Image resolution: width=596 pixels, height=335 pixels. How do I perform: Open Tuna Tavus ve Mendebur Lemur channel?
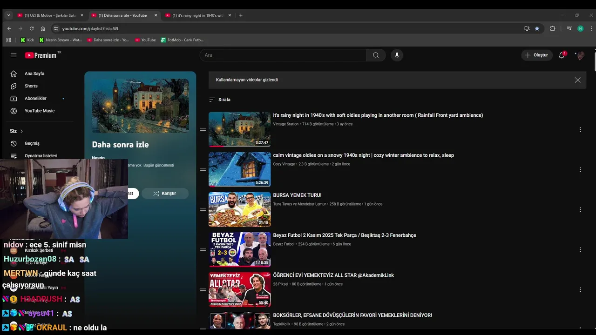point(299,204)
